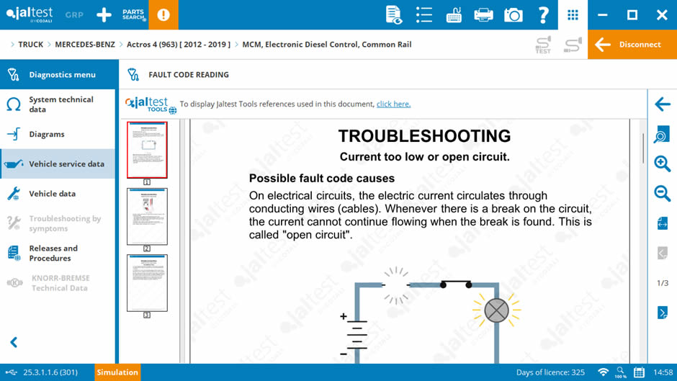The width and height of the screenshot is (677, 381).
Task: Open System technical data
Action: click(58, 104)
